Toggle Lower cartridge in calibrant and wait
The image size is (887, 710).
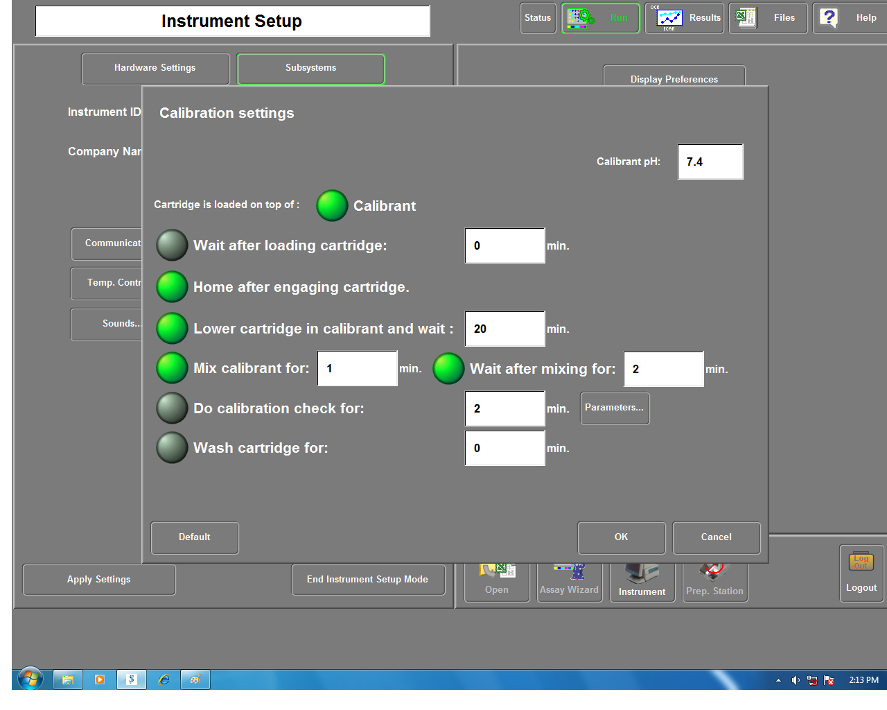click(x=172, y=328)
